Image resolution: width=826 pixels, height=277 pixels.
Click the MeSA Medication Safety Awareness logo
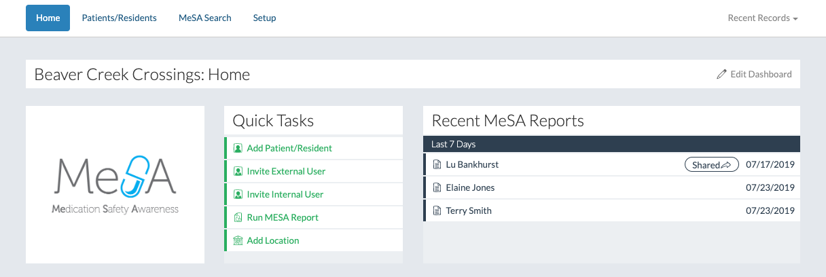pyautogui.click(x=115, y=185)
